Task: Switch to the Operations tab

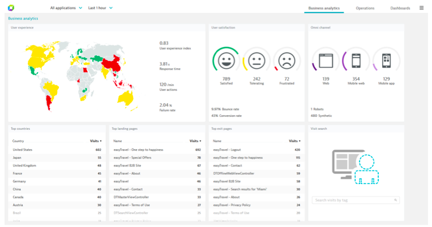Action: (x=365, y=8)
